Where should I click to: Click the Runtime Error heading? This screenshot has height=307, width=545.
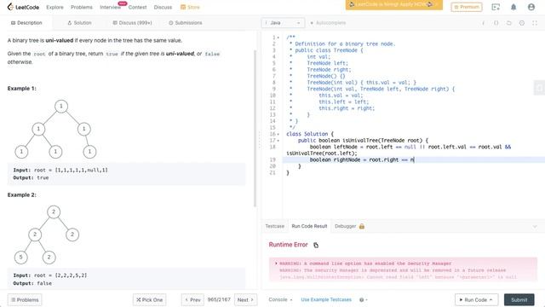pos(288,245)
